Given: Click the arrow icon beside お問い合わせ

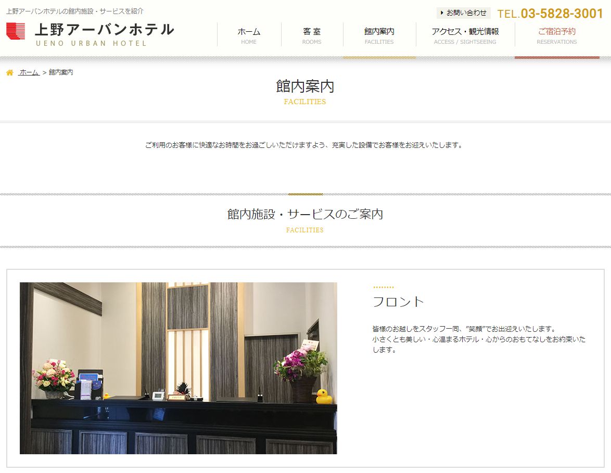Looking at the screenshot, I should [441, 13].
